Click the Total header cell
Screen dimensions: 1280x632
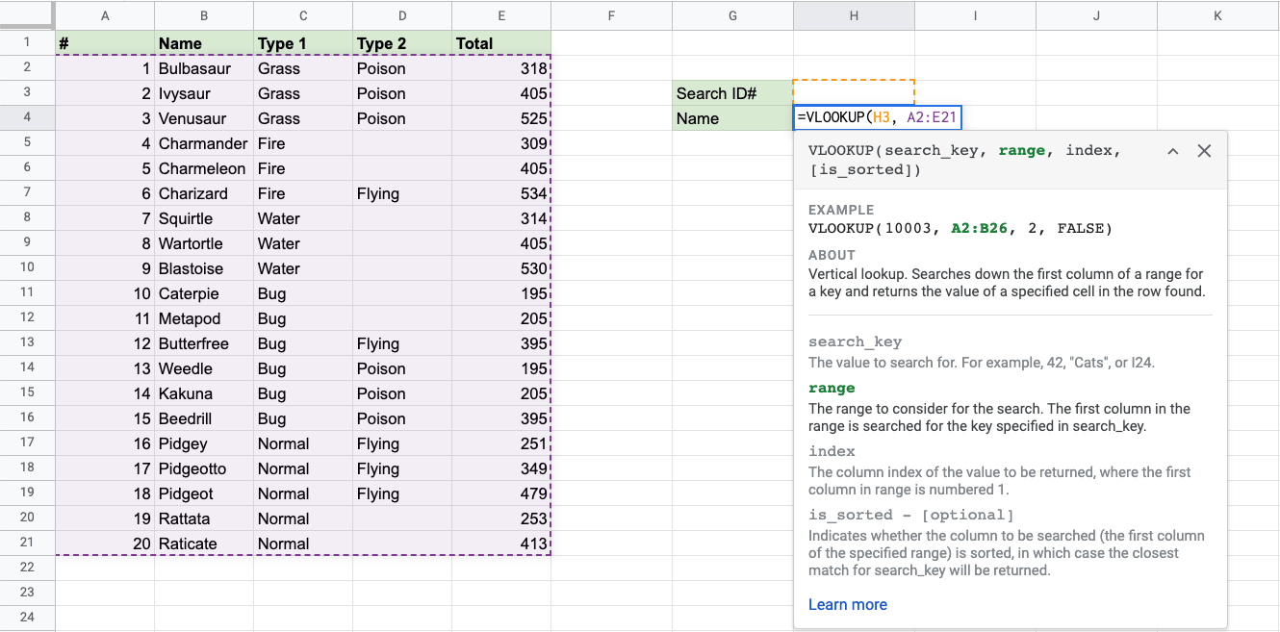pos(501,43)
